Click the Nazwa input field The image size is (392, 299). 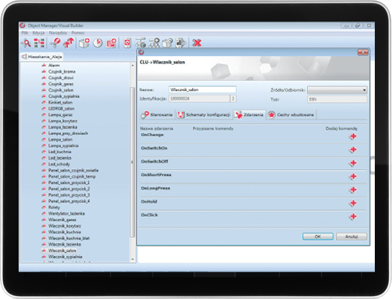202,89
